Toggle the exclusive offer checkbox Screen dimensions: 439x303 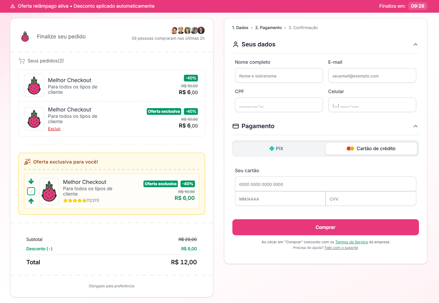click(x=31, y=191)
